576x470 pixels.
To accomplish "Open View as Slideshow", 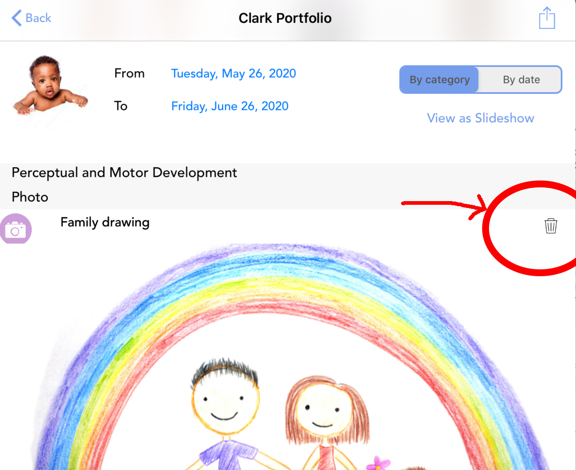I will [480, 118].
